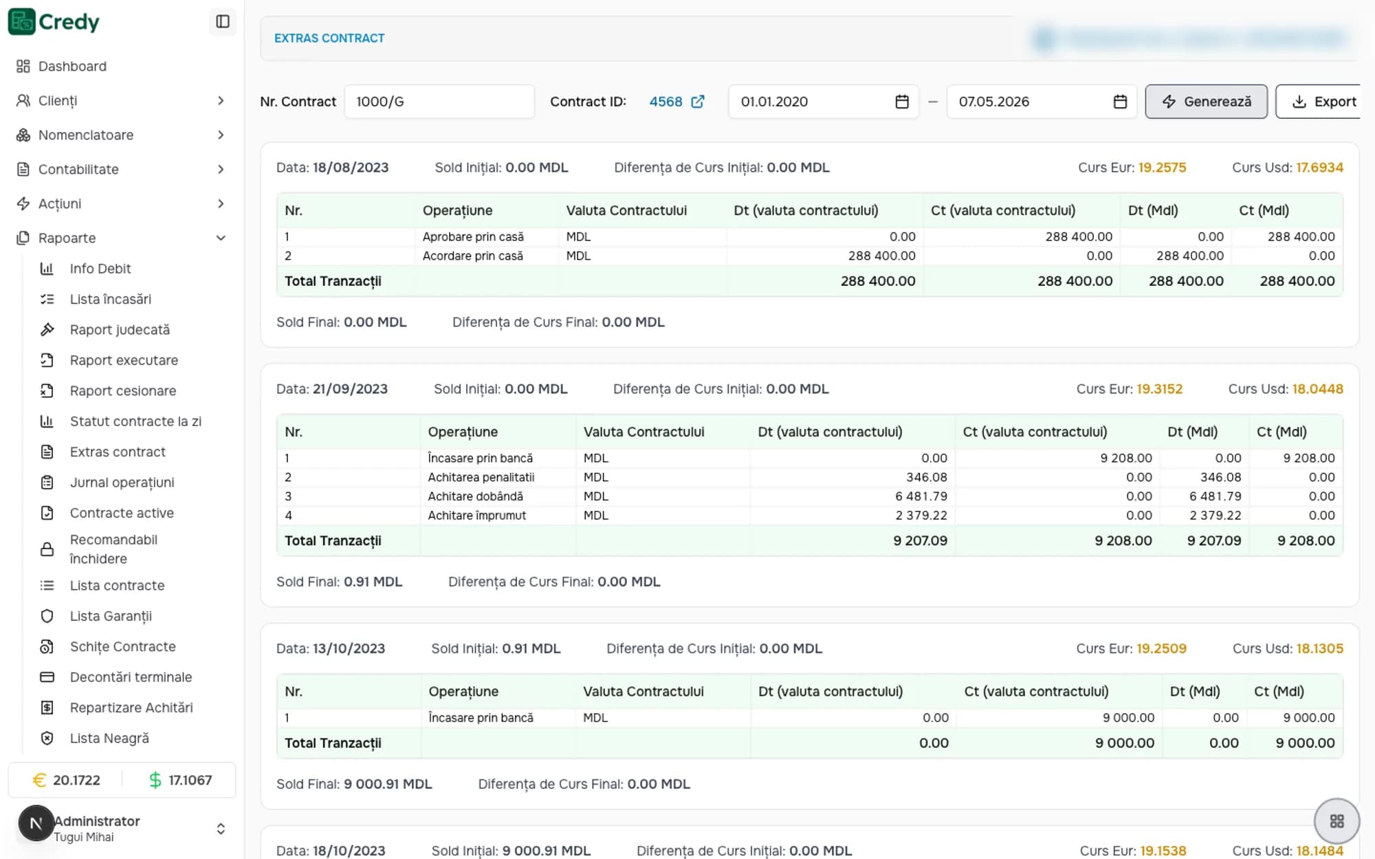
Task: Open Jurnal operațiuni icon
Action: click(47, 482)
